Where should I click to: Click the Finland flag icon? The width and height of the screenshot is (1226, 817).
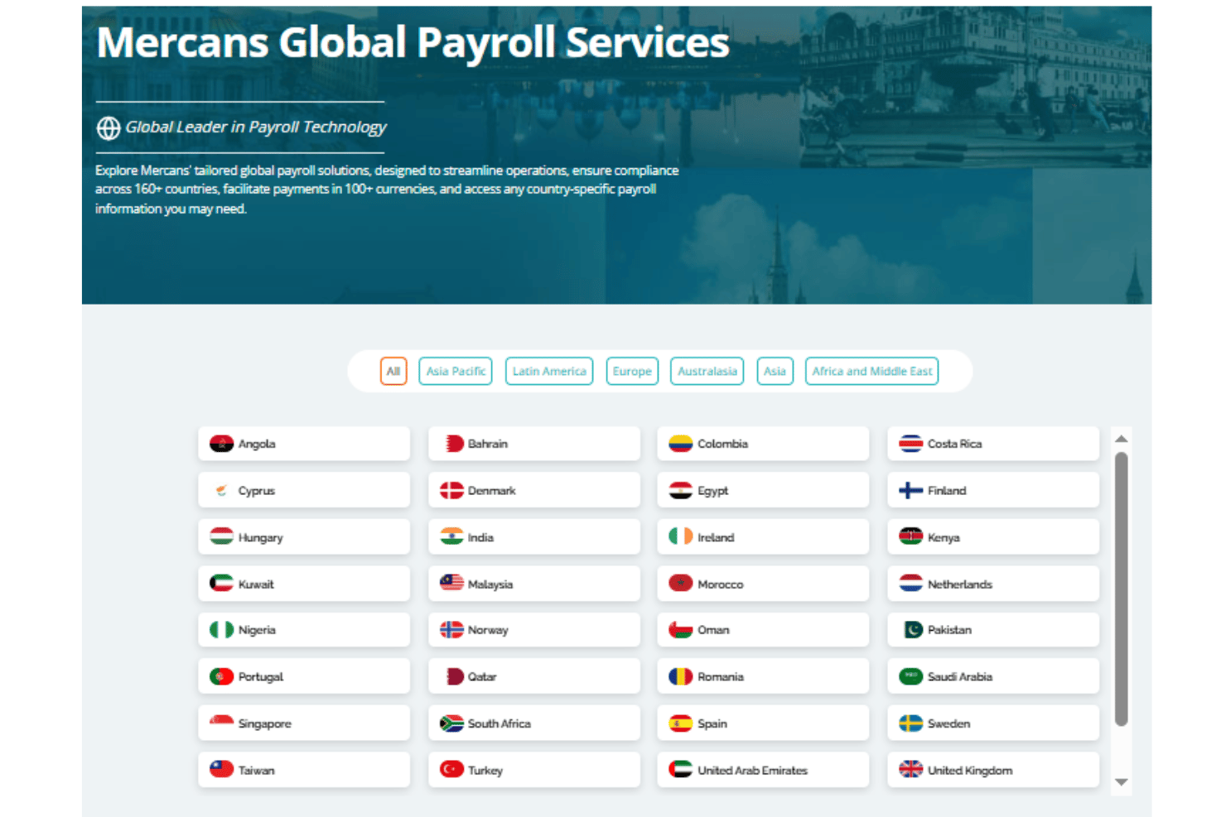pyautogui.click(x=910, y=491)
